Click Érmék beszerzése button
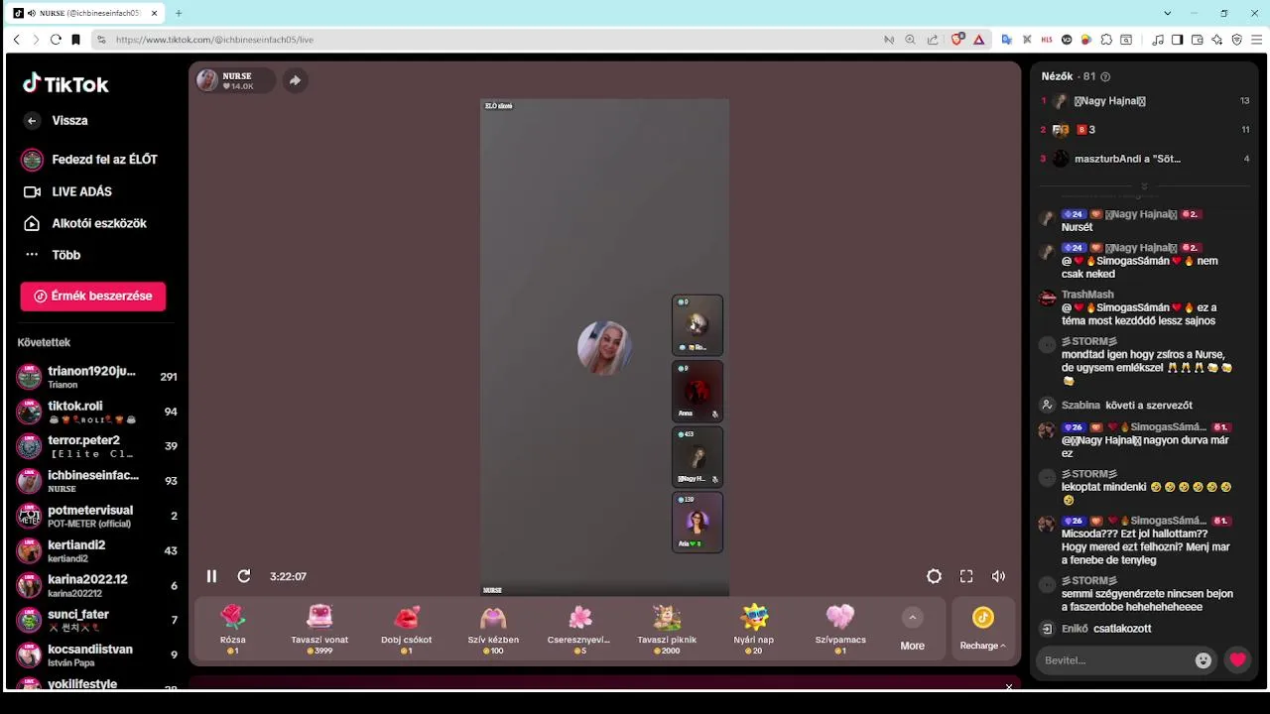This screenshot has width=1270, height=714. pos(93,297)
